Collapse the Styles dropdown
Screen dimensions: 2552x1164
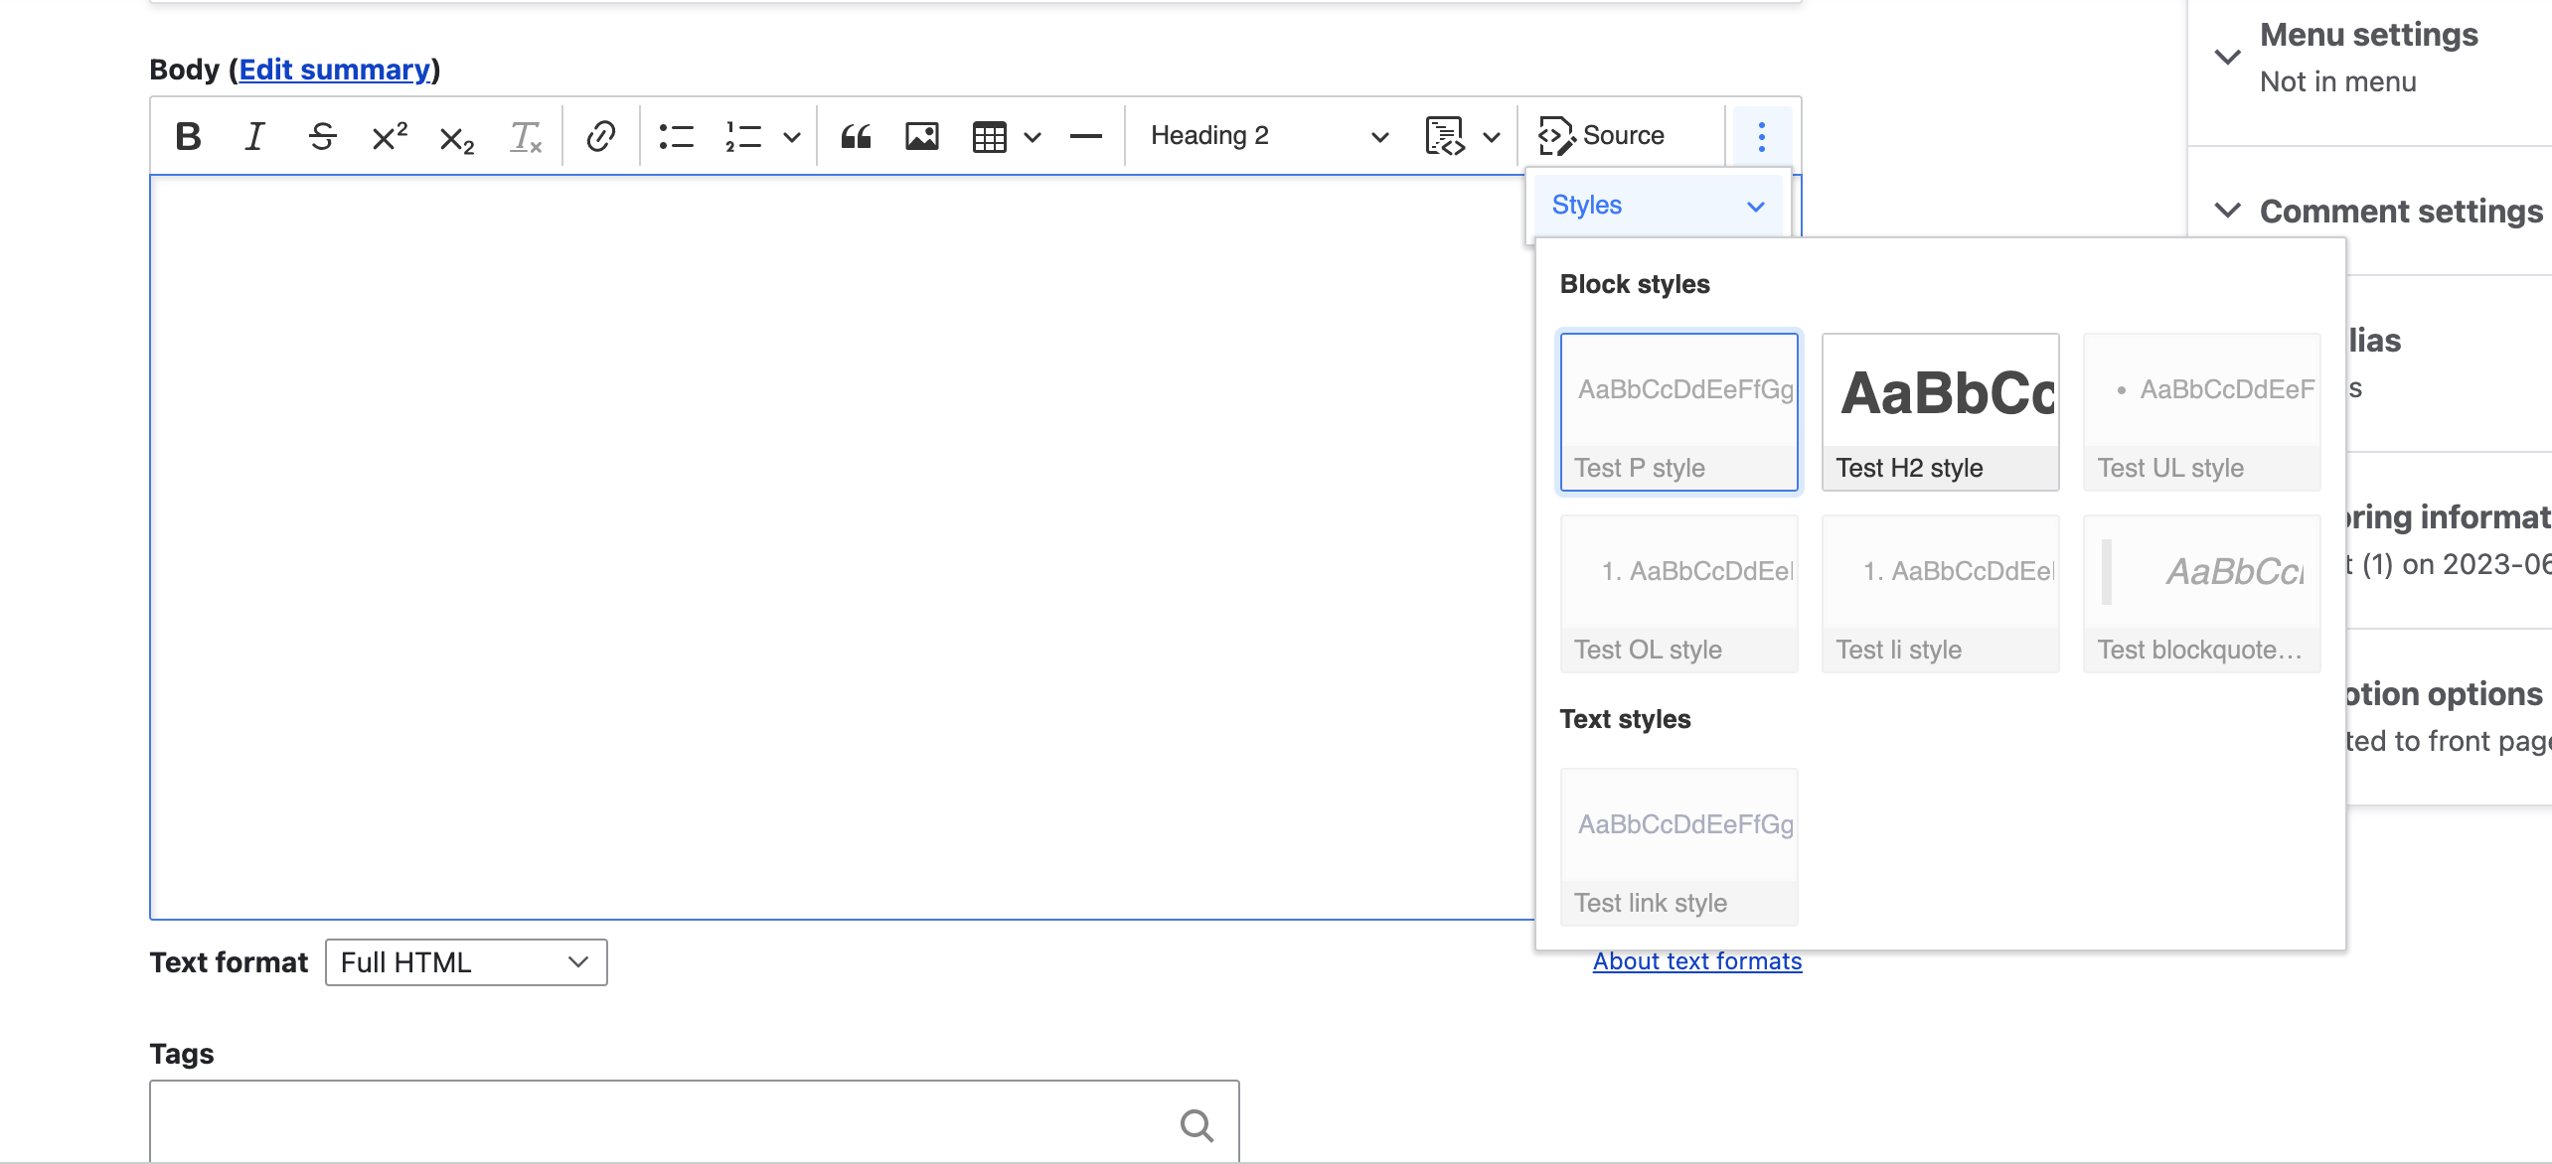tap(1658, 206)
